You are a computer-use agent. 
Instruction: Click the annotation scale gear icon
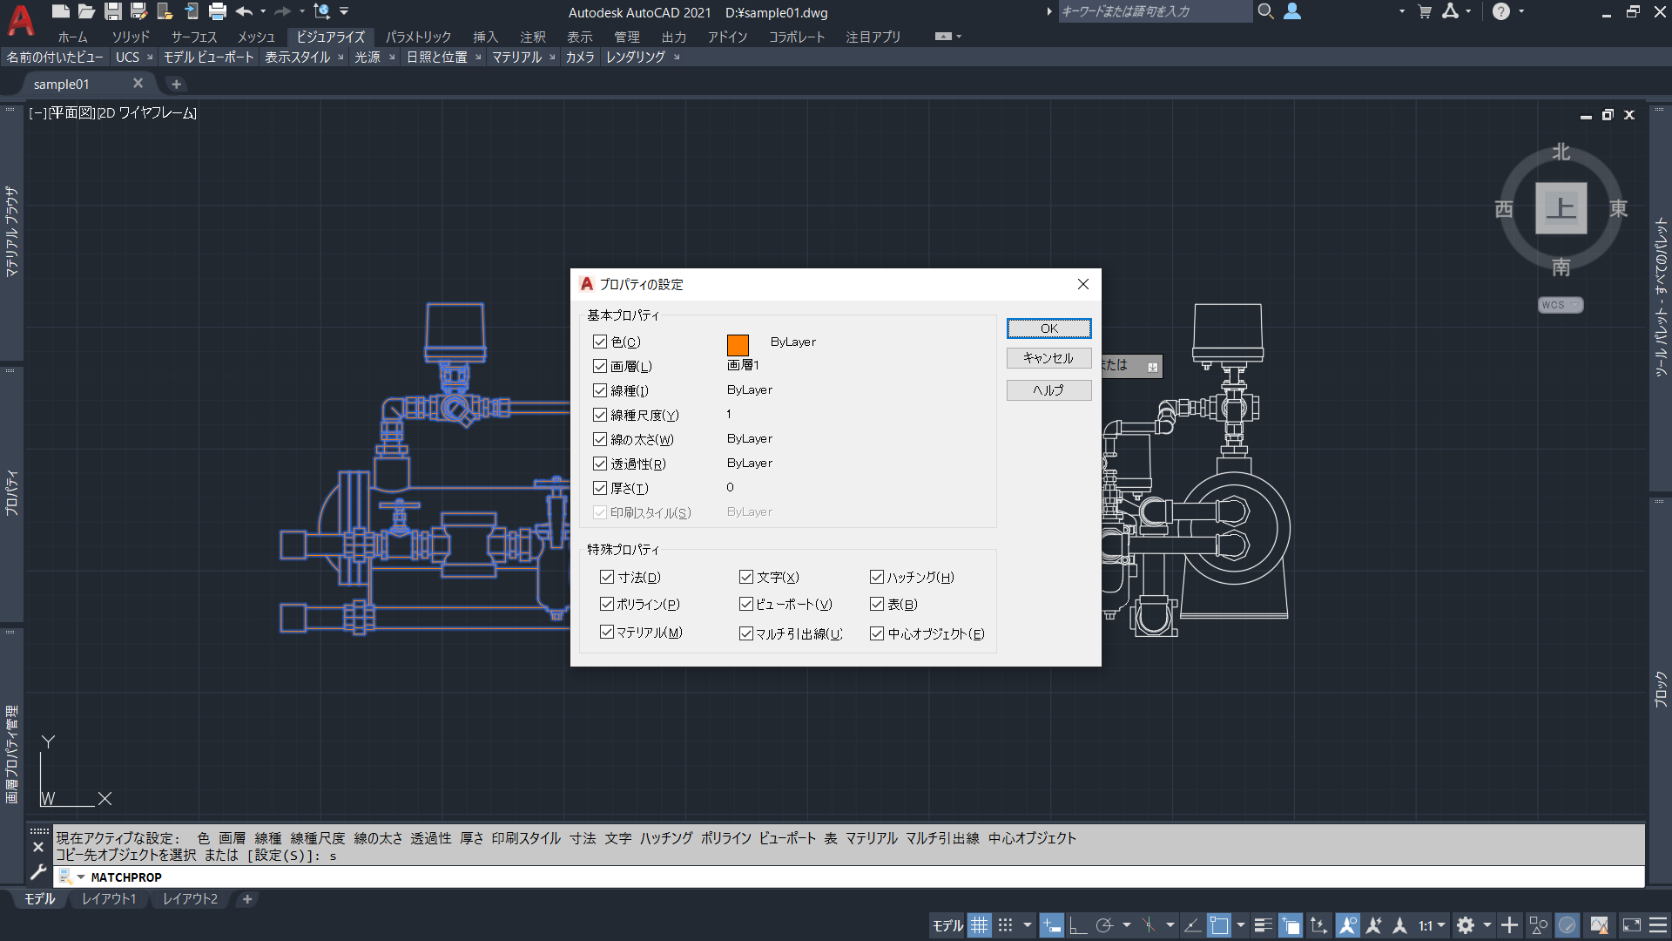coord(1466,924)
